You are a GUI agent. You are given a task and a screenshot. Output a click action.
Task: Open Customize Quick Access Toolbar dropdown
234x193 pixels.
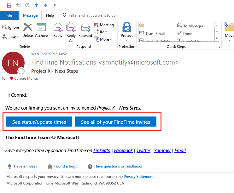click(x=55, y=6)
